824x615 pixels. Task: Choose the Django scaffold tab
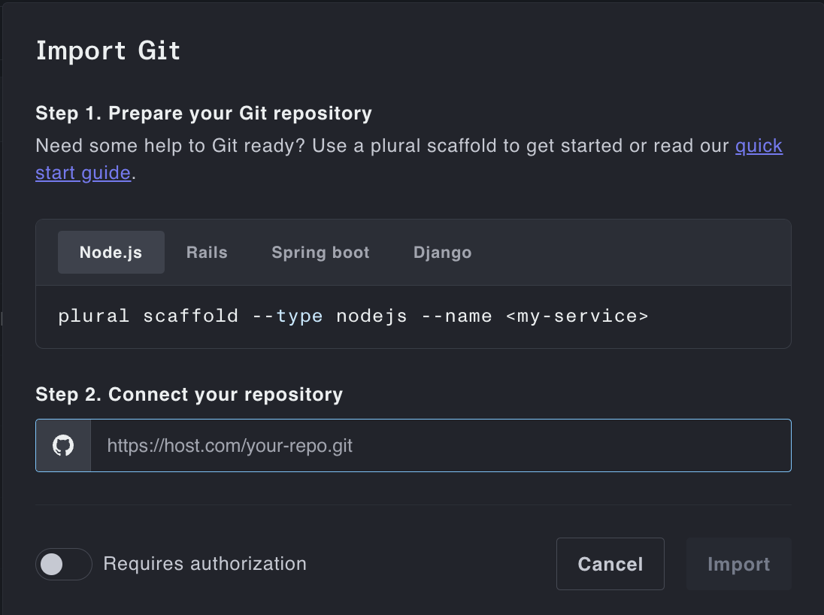[x=442, y=253]
